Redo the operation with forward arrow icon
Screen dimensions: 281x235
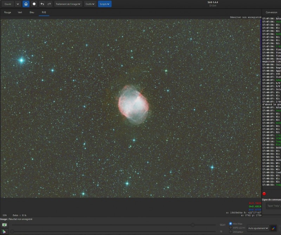[49, 4]
